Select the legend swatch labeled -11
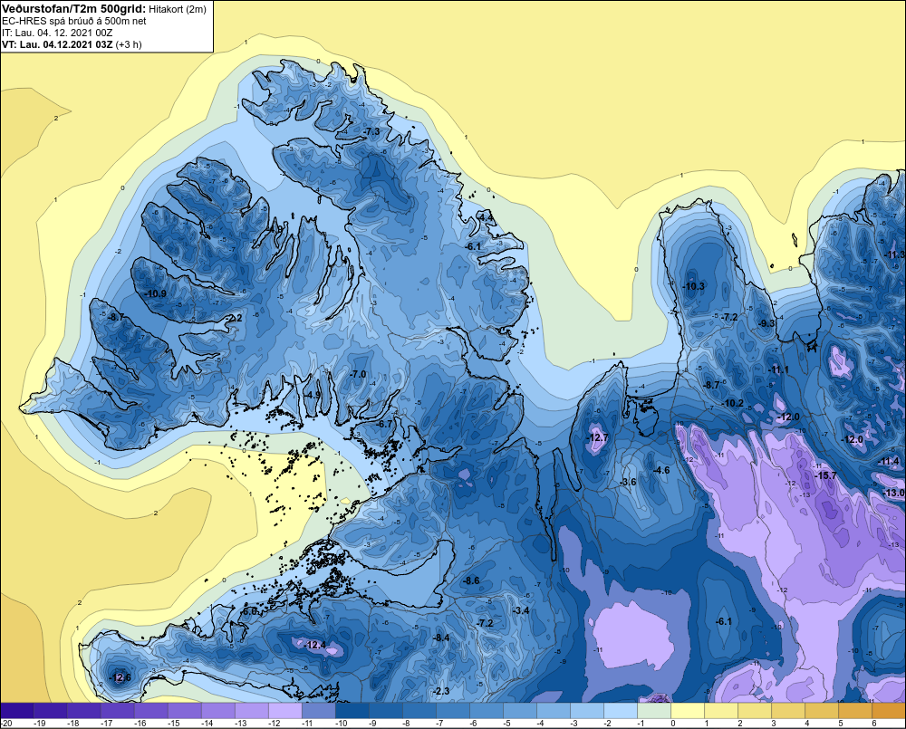This screenshot has height=729, width=906. [319, 711]
